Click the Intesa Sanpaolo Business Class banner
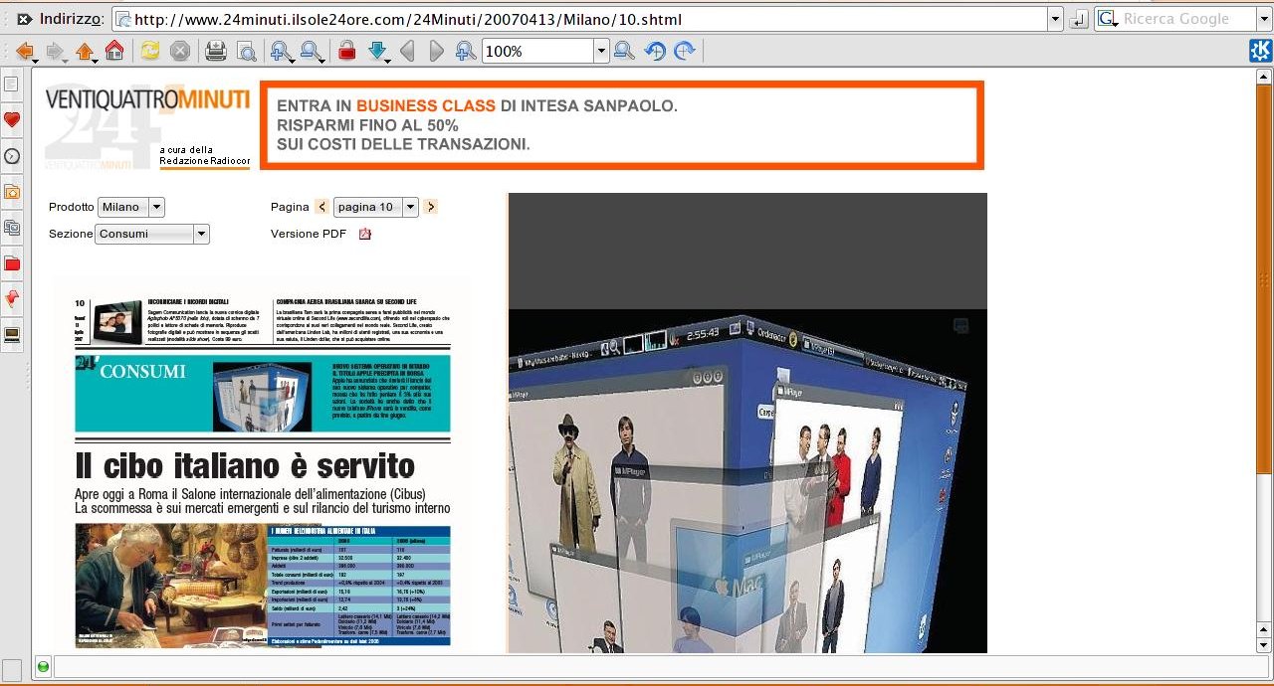The width and height of the screenshot is (1274, 686). (x=622, y=125)
